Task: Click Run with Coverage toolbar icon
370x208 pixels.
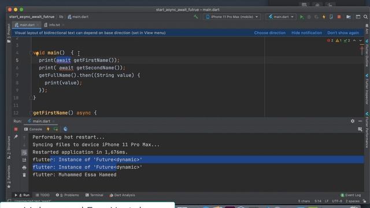Action: pyautogui.click(x=316, y=17)
